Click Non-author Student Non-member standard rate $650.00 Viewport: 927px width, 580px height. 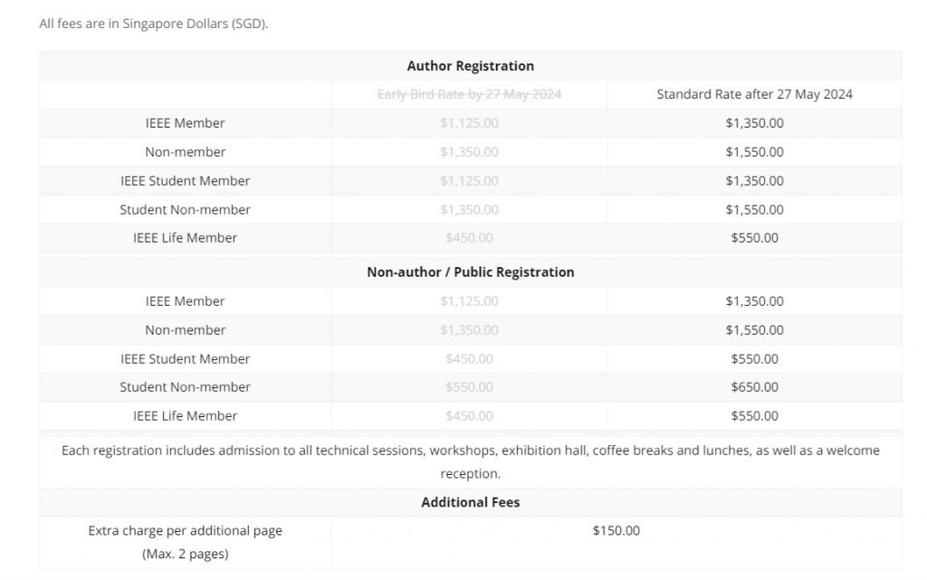[x=754, y=387]
